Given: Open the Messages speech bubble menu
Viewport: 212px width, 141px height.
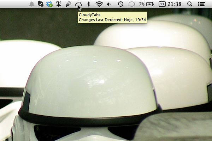Looking at the screenshot, I should click(131, 4).
